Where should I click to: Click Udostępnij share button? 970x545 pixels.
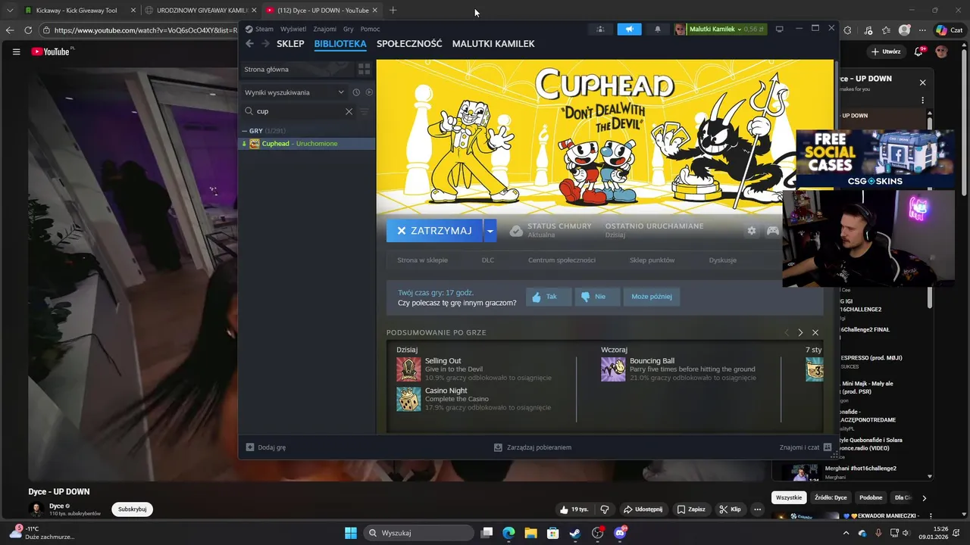tap(643, 509)
